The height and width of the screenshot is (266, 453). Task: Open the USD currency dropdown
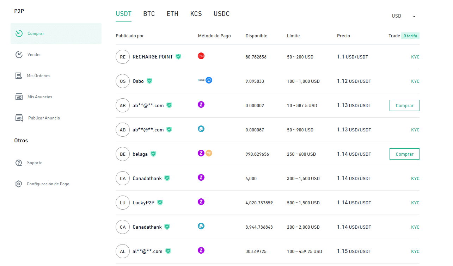[x=404, y=16]
